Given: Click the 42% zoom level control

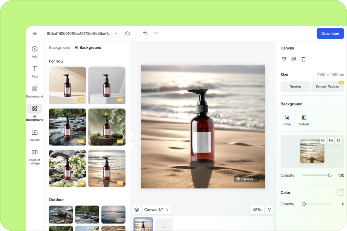Looking at the screenshot, I should click(257, 210).
